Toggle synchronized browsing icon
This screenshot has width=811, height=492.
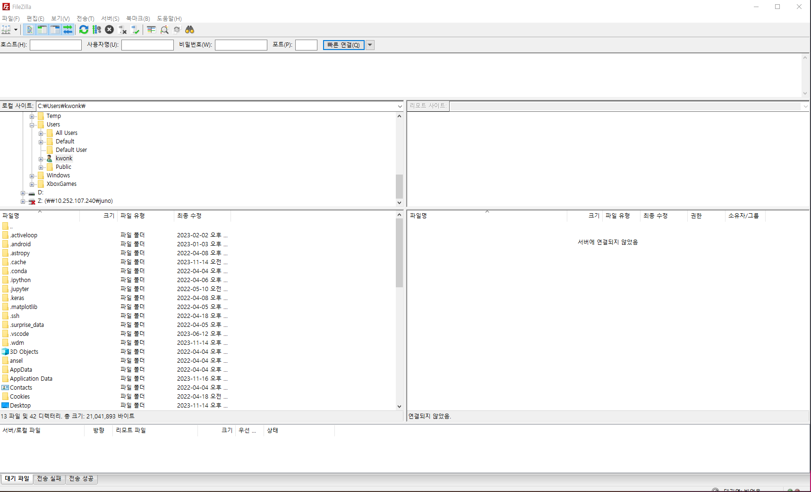177,30
